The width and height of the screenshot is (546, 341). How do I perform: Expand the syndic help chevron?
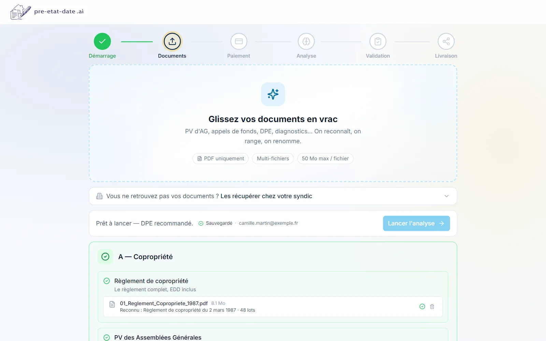click(x=446, y=196)
